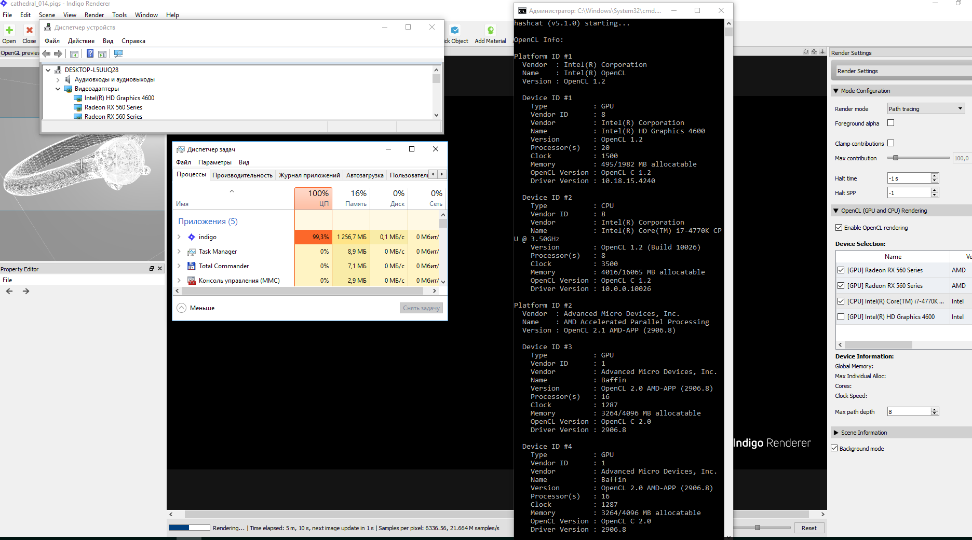
Task: Click the Max path depth input field
Action: (909, 411)
